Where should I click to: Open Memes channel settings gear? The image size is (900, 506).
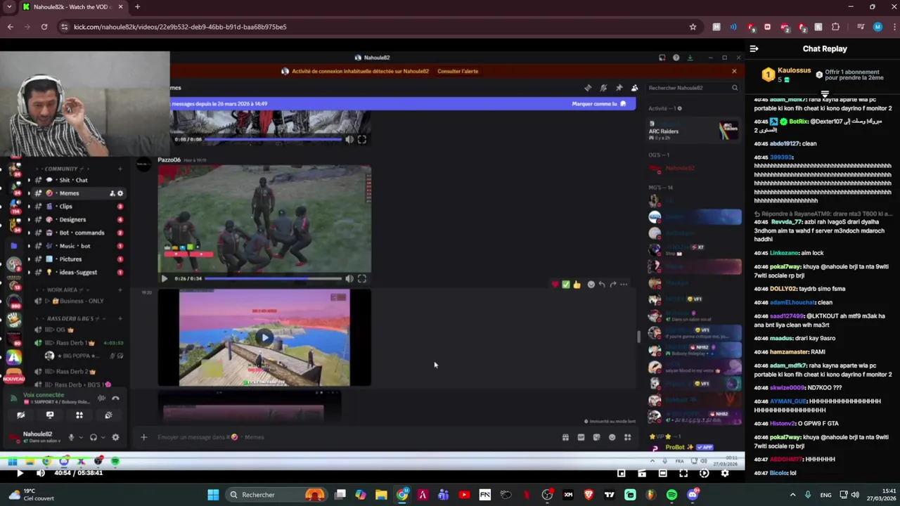click(120, 193)
